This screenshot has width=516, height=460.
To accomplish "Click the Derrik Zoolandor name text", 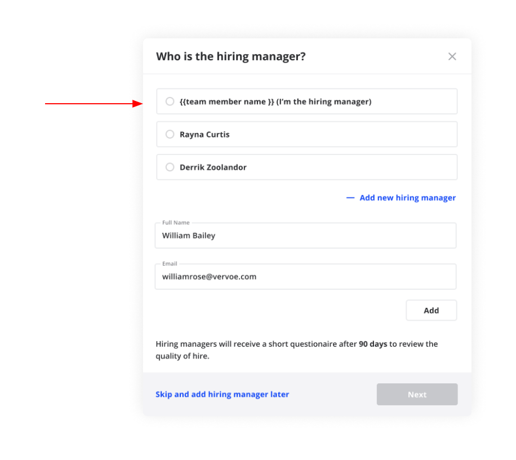I will [213, 167].
